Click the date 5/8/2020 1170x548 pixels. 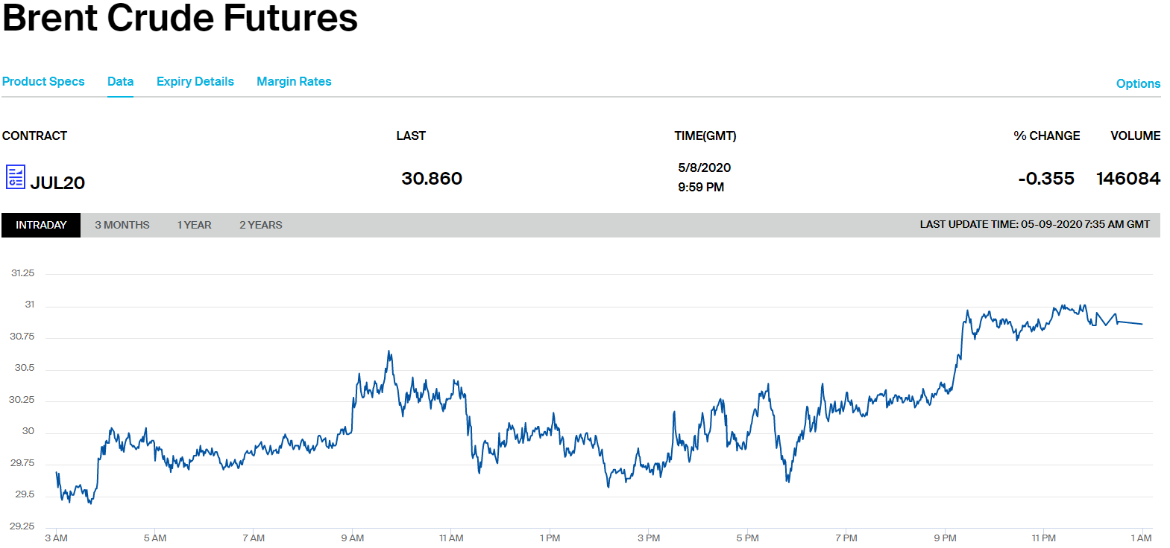(705, 168)
